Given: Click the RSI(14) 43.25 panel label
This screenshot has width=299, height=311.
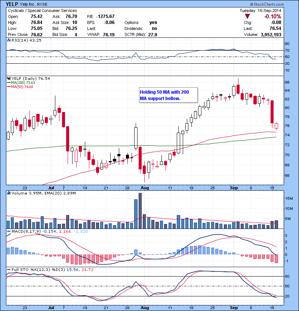Looking at the screenshot, I should tap(27, 40).
